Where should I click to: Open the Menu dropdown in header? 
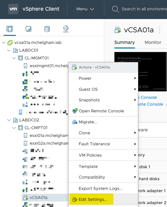pos(85,9)
